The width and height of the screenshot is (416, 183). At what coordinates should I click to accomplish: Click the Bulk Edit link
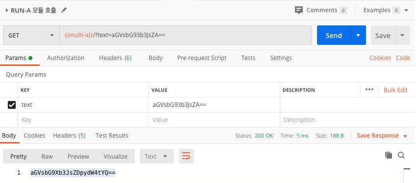pyautogui.click(x=395, y=90)
